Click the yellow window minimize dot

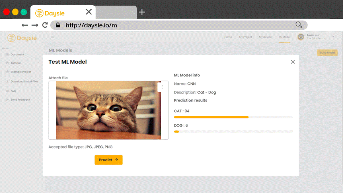tap(15, 12)
